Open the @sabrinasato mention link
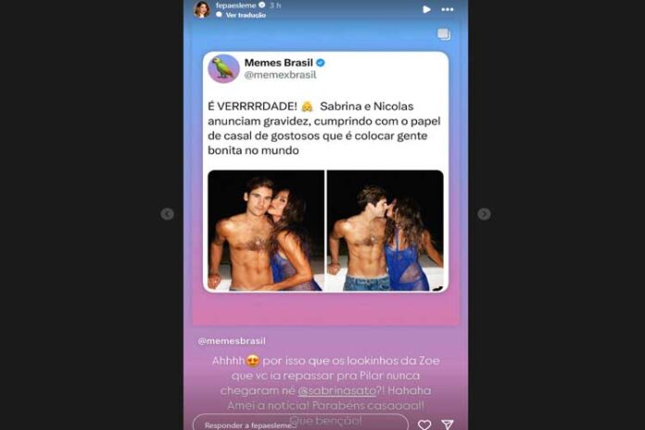This screenshot has height=430, width=645. click(337, 390)
